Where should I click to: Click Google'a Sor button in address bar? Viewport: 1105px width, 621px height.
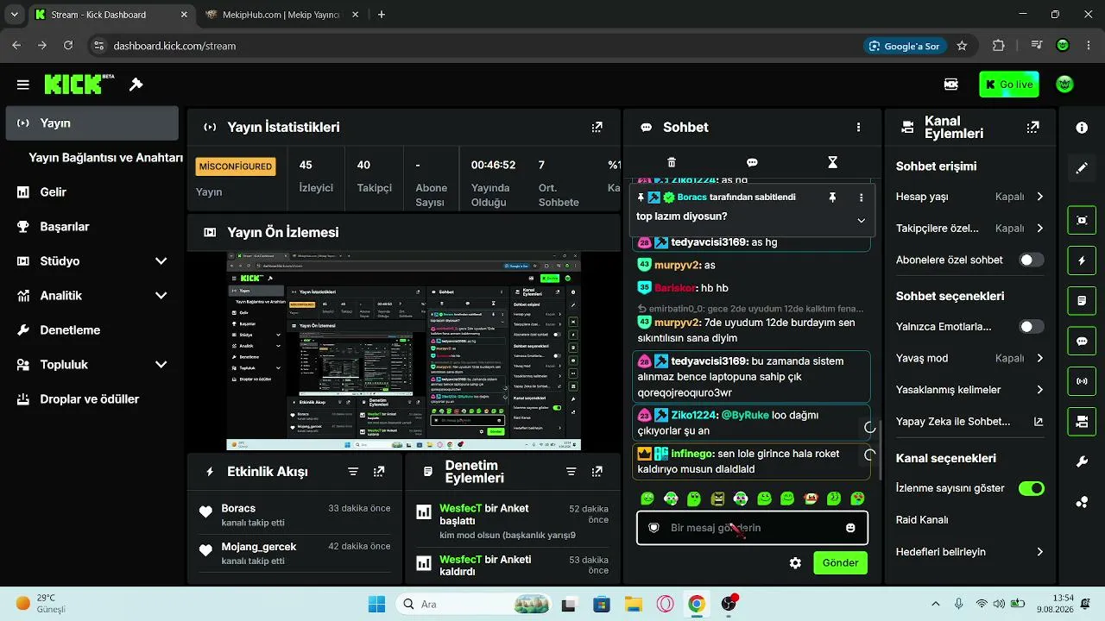[x=904, y=46]
